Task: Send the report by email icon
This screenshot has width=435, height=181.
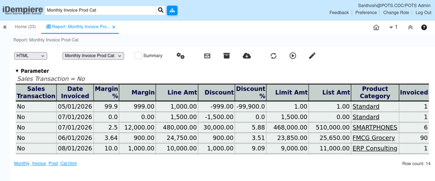Action: pyautogui.click(x=207, y=56)
